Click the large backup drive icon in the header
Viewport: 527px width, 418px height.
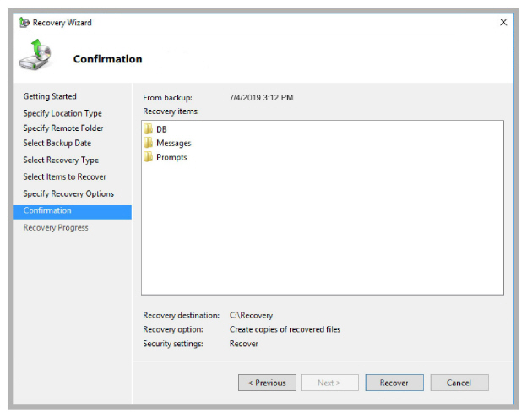coord(35,55)
